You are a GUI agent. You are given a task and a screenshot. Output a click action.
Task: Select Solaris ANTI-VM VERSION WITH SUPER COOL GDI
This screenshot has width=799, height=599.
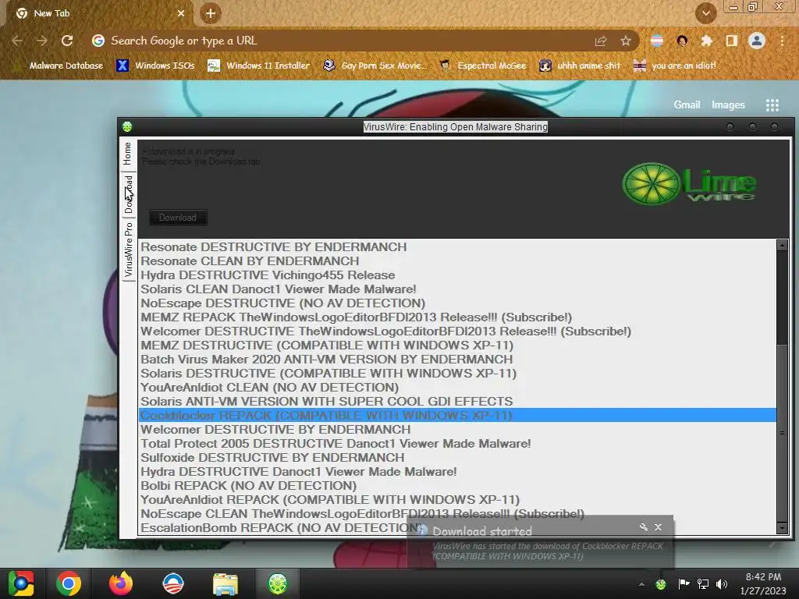coord(457,402)
